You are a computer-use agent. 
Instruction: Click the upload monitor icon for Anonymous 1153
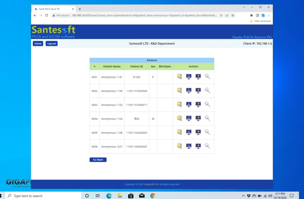click(198, 104)
